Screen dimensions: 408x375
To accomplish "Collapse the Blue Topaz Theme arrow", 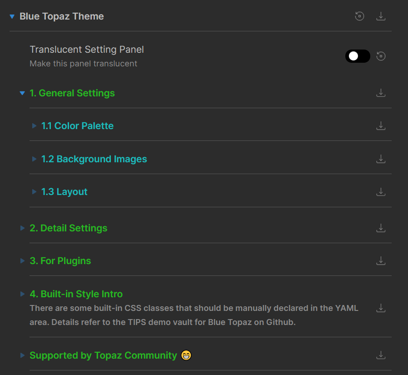I will point(12,16).
